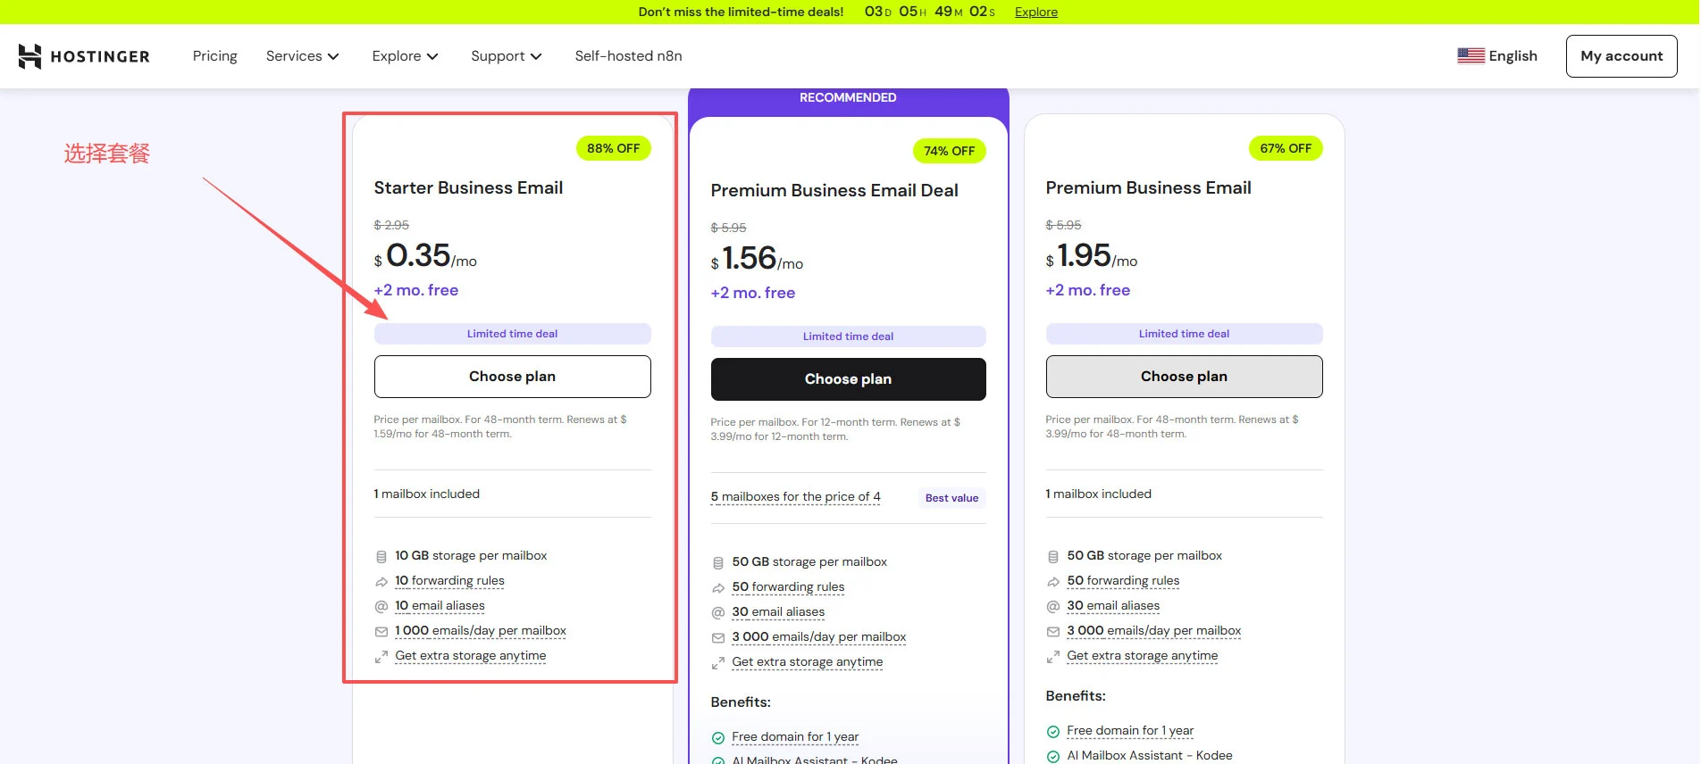Click the 88% OFF badge
This screenshot has height=764, width=1701.
(613, 148)
